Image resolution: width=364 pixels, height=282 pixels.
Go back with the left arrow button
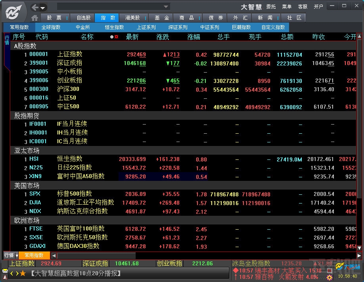[35, 8]
